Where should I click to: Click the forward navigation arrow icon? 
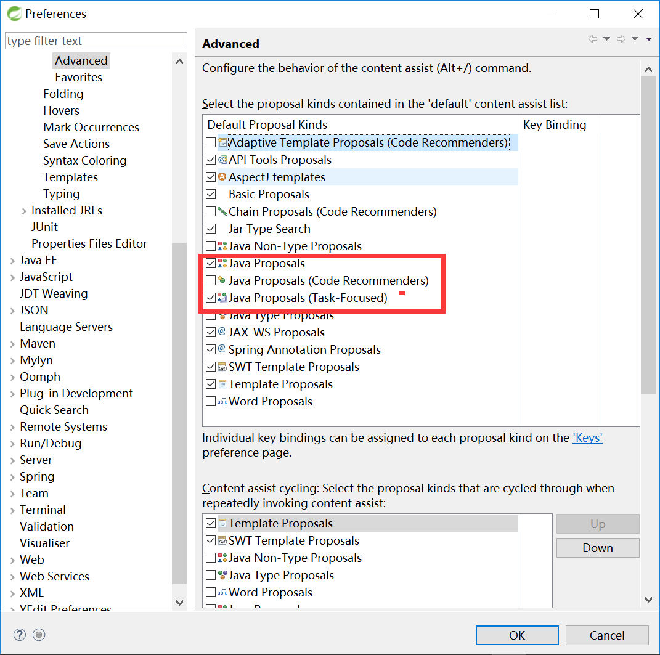pos(621,39)
